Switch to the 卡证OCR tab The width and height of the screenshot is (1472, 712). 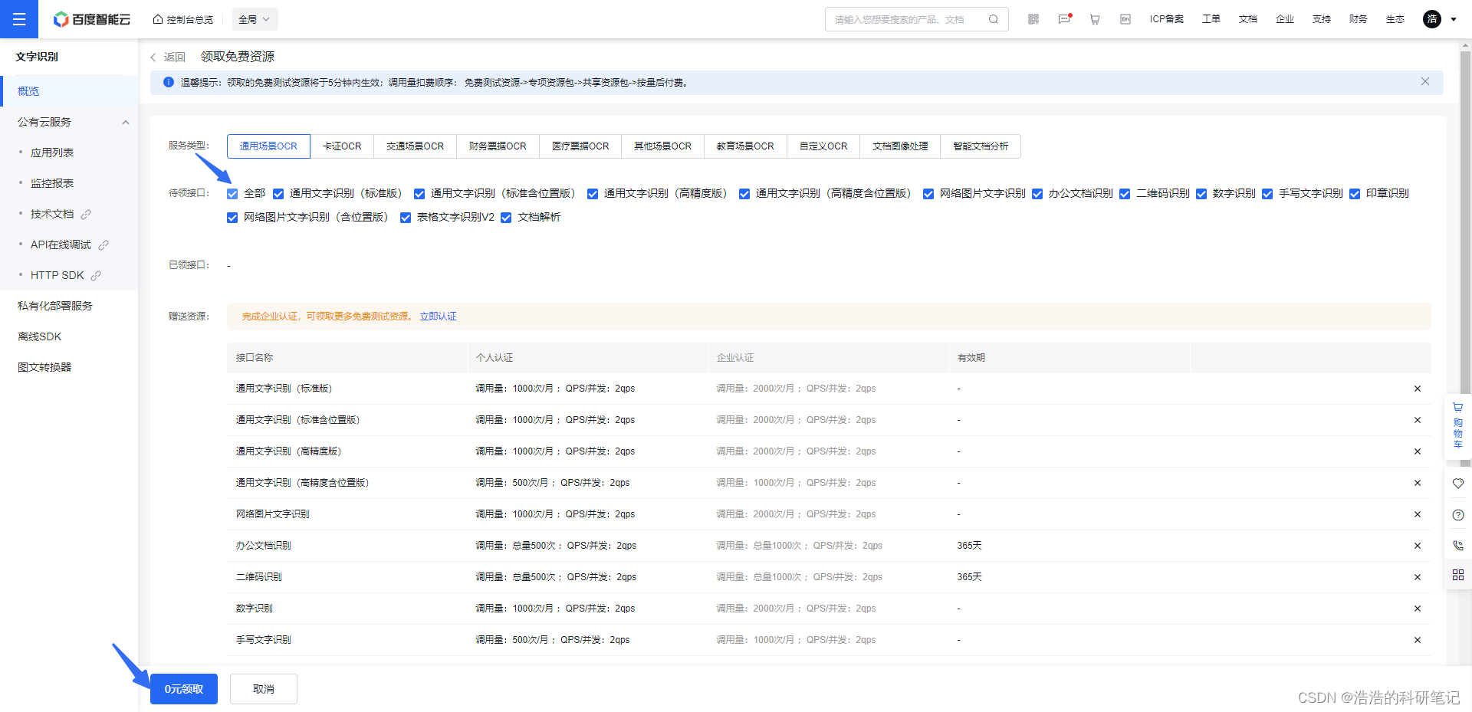click(342, 146)
